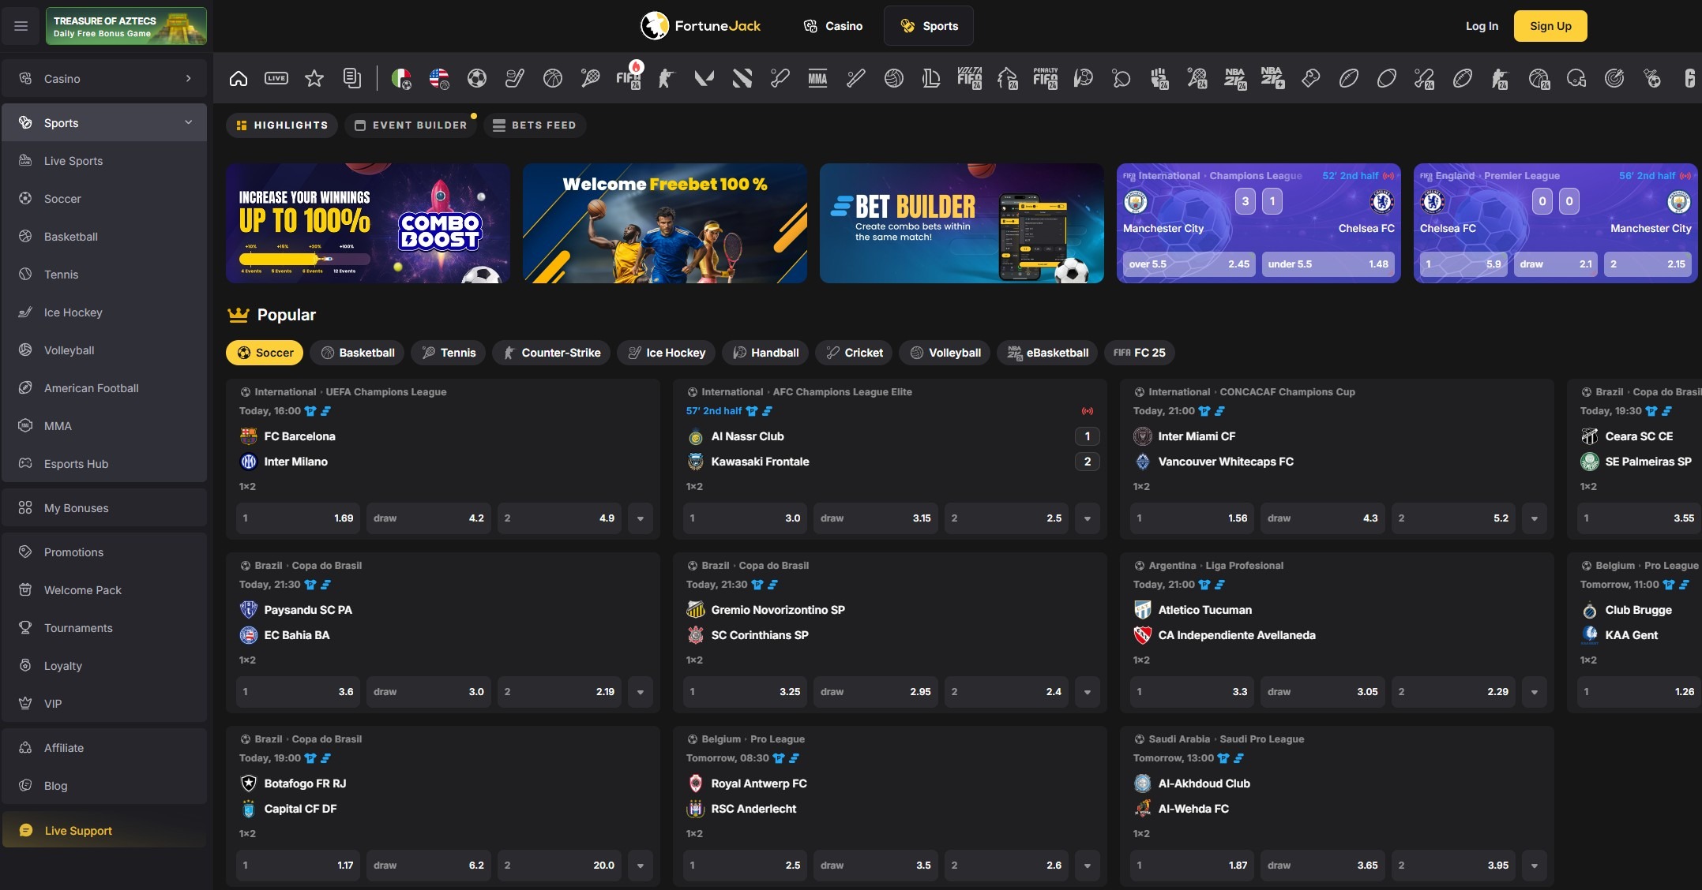Switch to the Casino top tab
The height and width of the screenshot is (890, 1702).
pyautogui.click(x=833, y=26)
